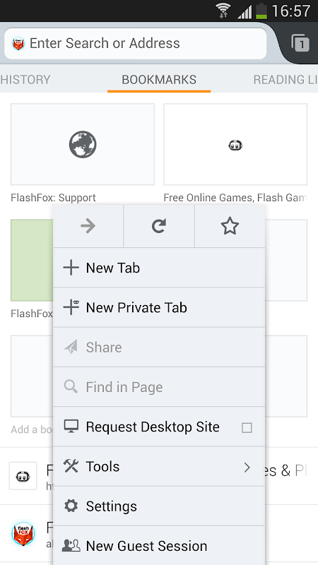Screen dimensions: 318x565
Task: Focus the Enter Search or Address field
Action: click(x=136, y=44)
